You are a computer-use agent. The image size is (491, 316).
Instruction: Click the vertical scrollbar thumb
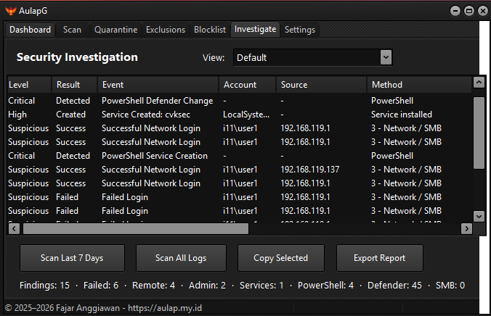479,133
